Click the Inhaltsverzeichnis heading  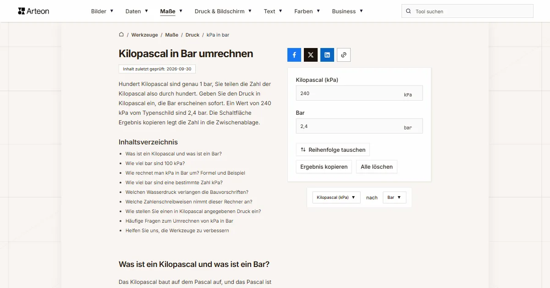148,142
